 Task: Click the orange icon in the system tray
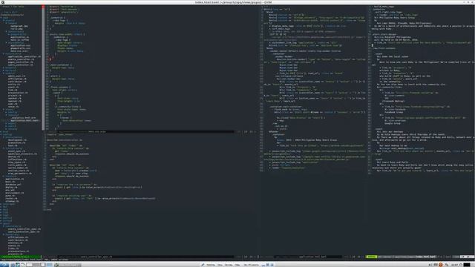pos(441,265)
